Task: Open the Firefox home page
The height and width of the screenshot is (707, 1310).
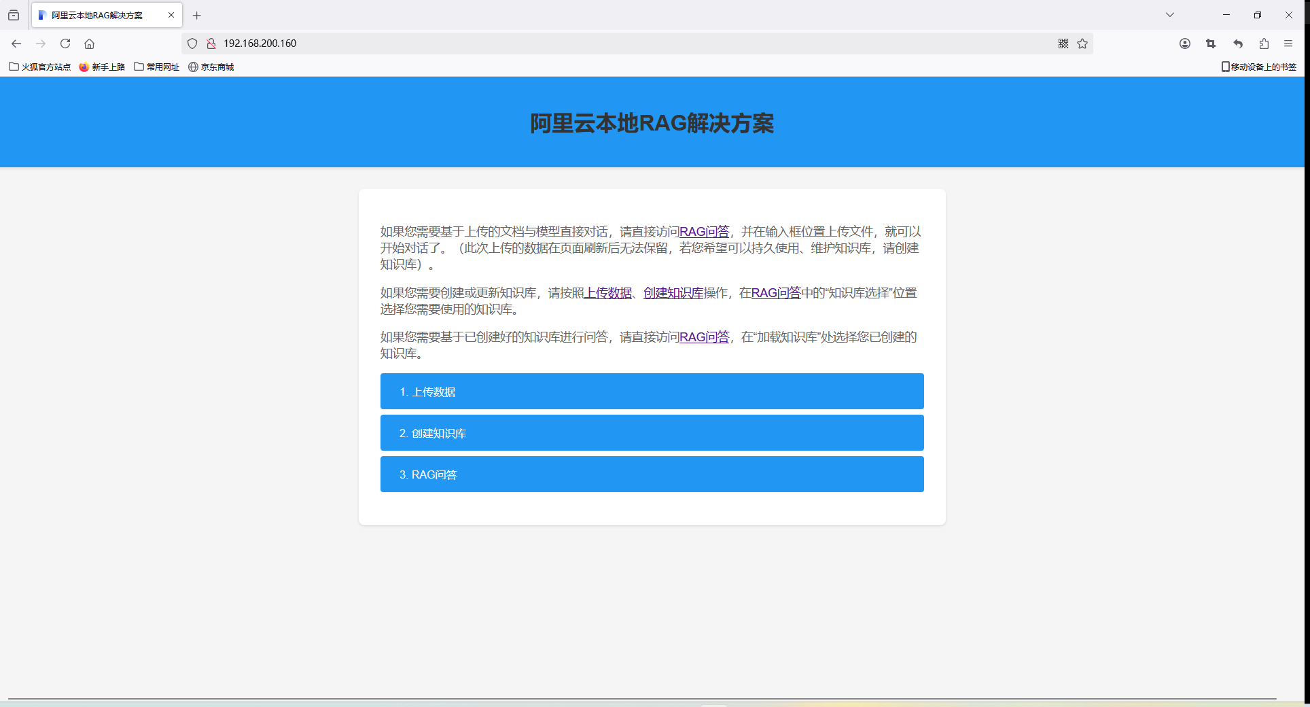Action: pos(89,44)
